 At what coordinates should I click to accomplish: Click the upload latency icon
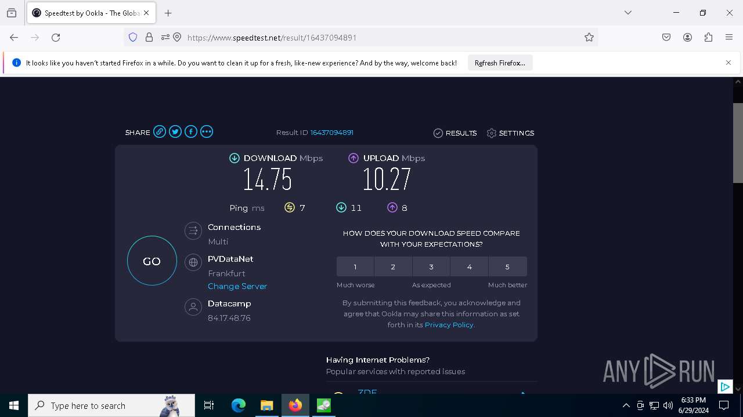tap(392, 207)
